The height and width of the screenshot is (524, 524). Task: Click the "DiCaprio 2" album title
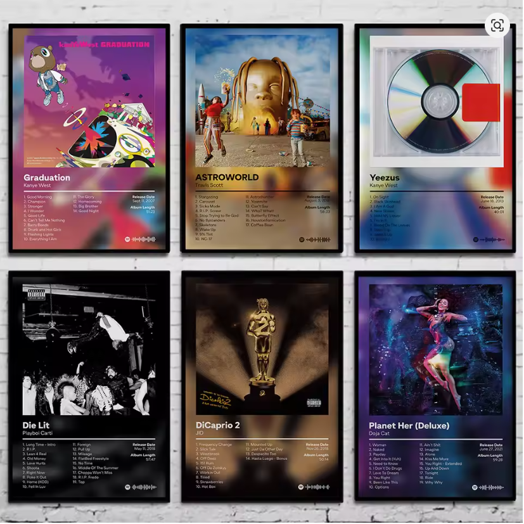coord(218,425)
